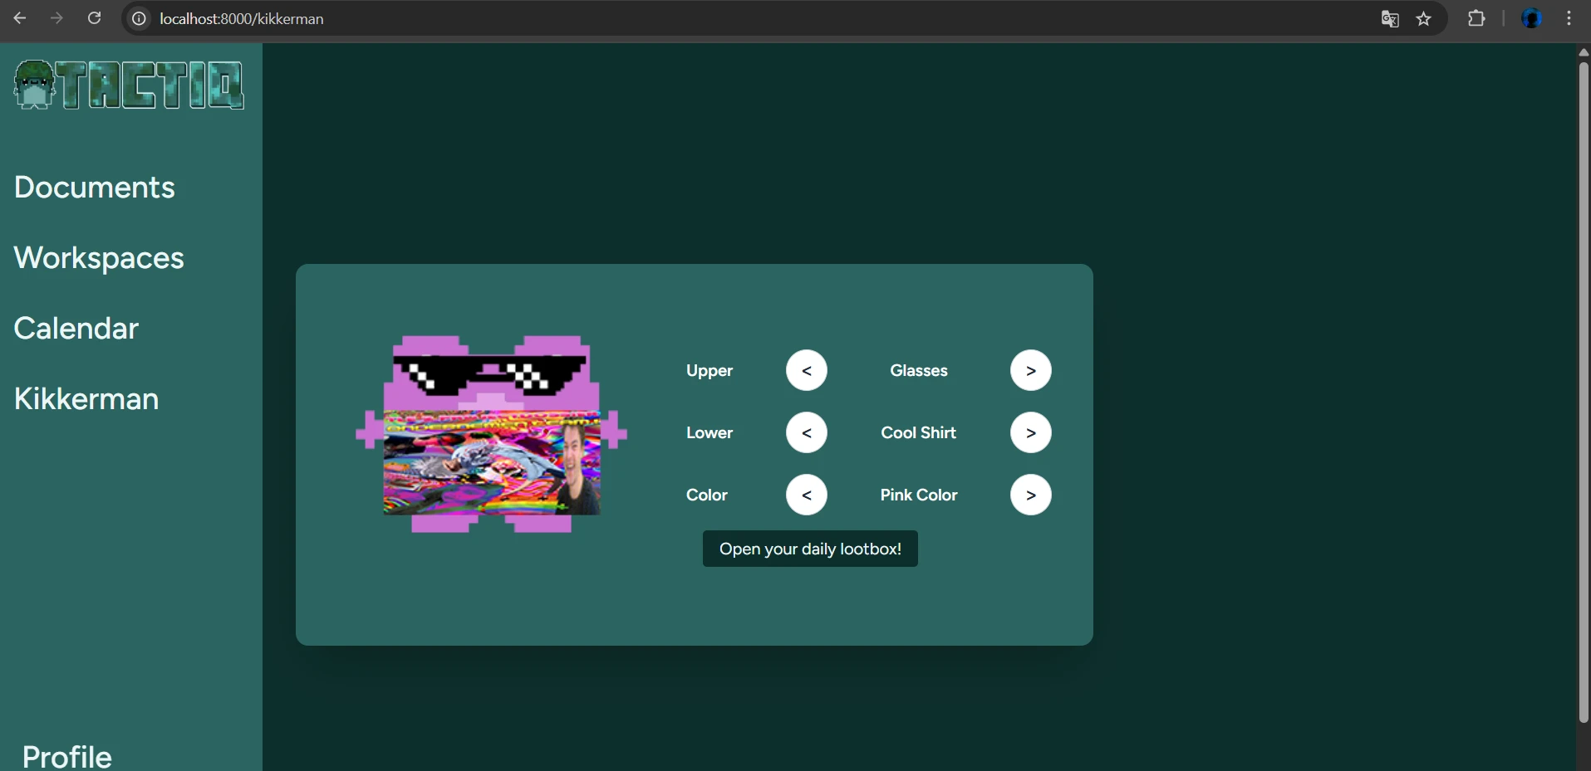
Task: Navigate back using the browser back arrow
Action: pyautogui.click(x=20, y=18)
